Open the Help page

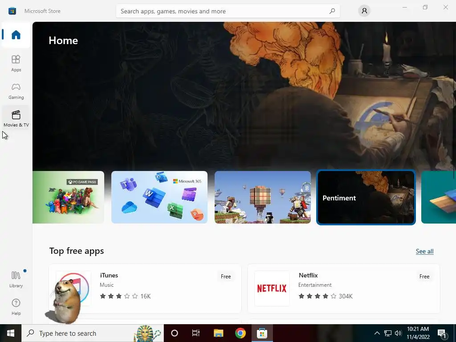[16, 307]
